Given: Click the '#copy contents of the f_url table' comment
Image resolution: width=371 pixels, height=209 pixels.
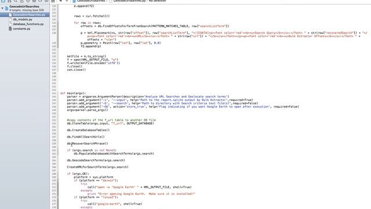Looking at the screenshot, I should coord(111,120).
